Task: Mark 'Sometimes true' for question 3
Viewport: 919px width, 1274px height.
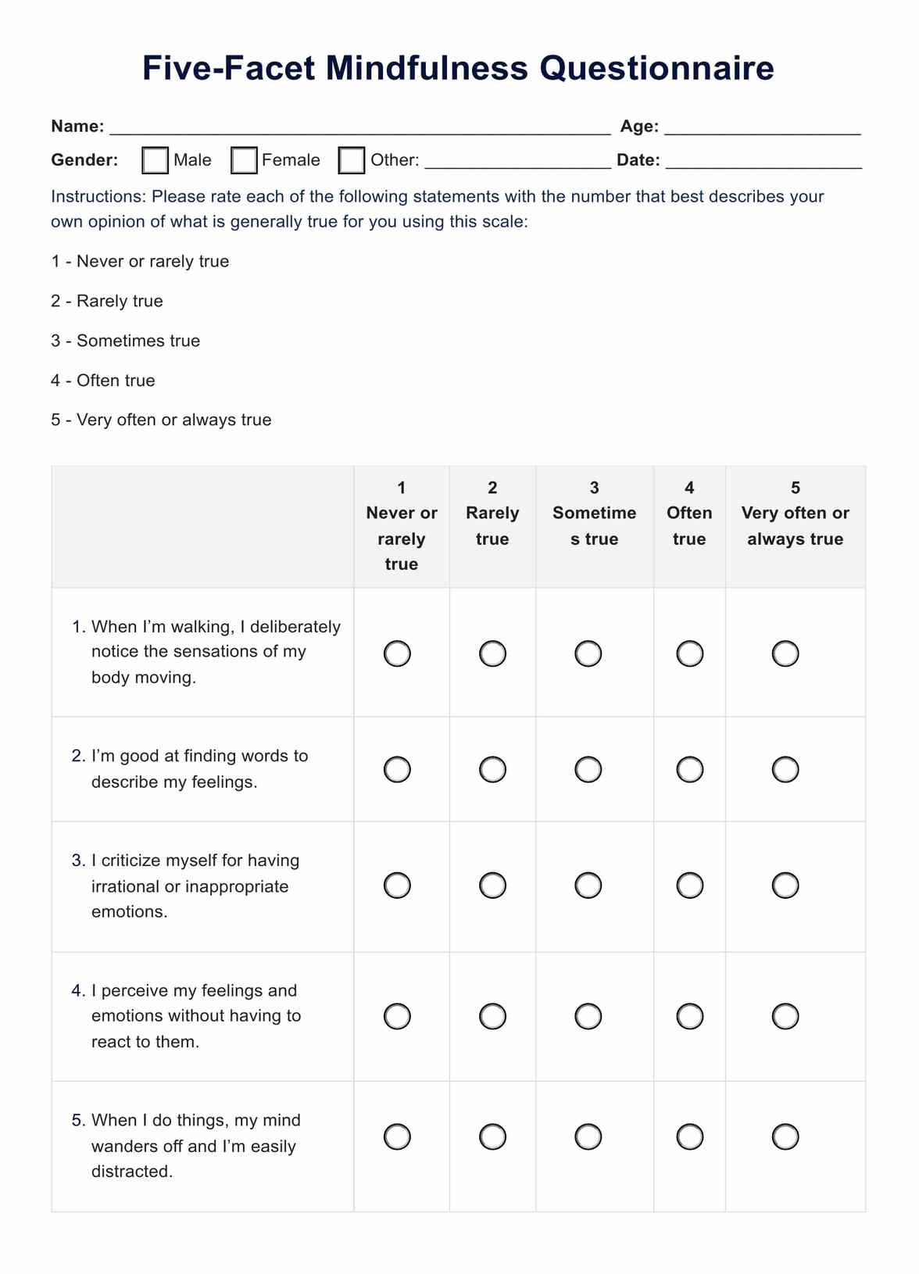Action: 588,886
